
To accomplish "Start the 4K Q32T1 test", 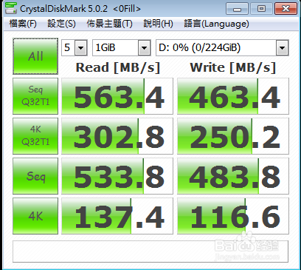I will 35,136.
